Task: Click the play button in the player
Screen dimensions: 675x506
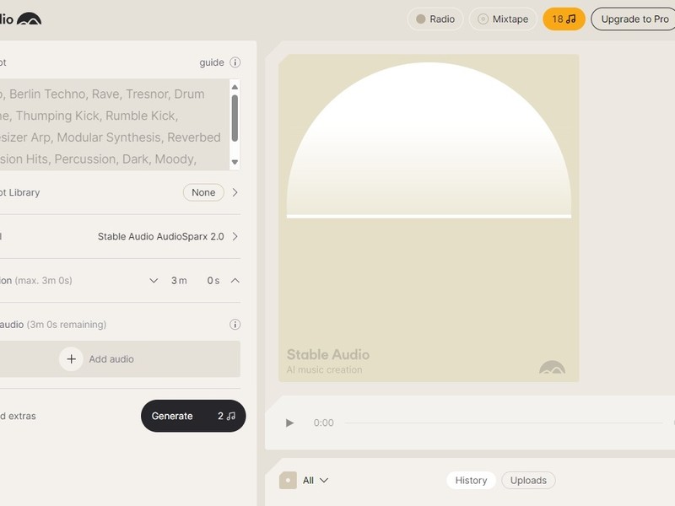Action: pos(289,423)
